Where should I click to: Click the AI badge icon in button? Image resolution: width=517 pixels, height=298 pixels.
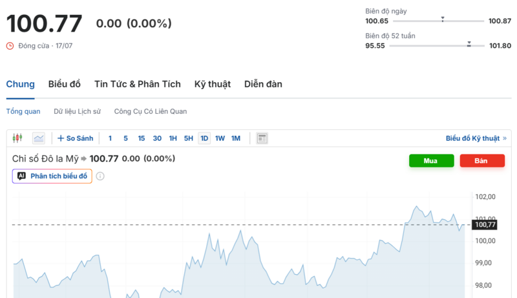pyautogui.click(x=21, y=176)
